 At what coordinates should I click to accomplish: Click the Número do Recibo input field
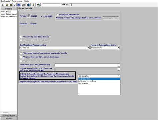[111, 18]
